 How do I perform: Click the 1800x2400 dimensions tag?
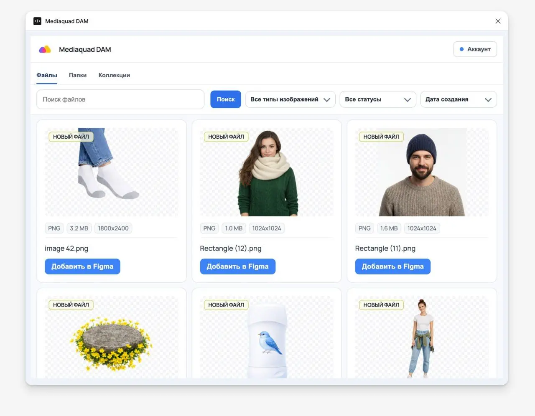(x=113, y=228)
